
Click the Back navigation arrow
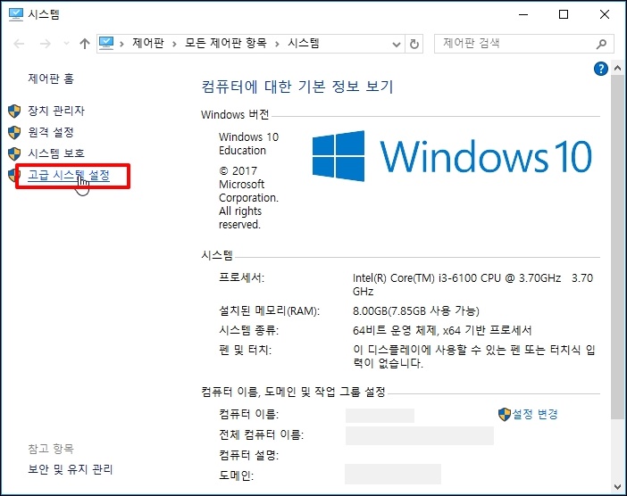point(19,44)
